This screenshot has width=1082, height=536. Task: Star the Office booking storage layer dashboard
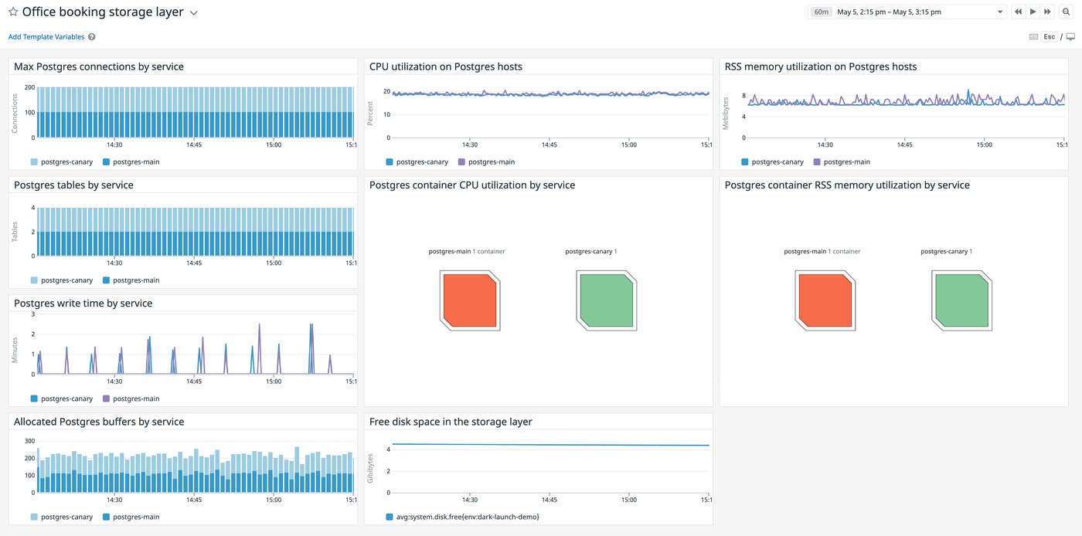[13, 12]
